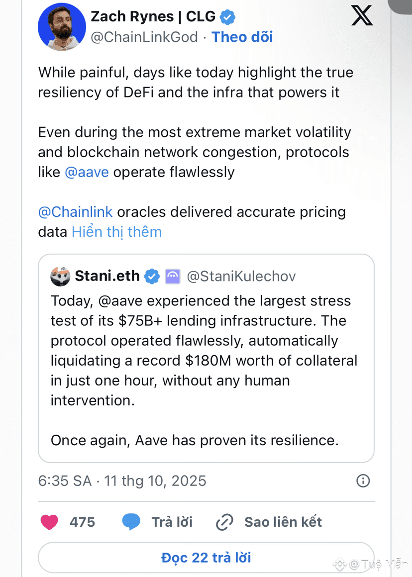Open @StaniKulechov handle
Screen dimensions: 412x577
point(241,276)
